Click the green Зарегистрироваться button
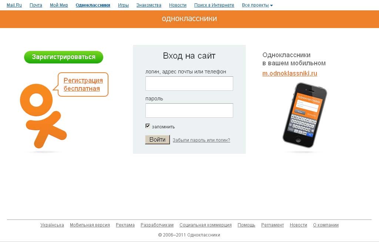Screen dimensions: 379x242 (64, 57)
